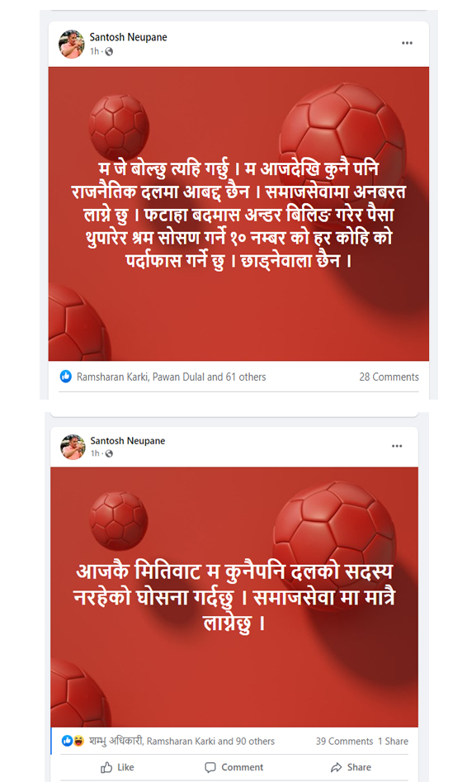467x782 pixels.
Task: Click the globe privacy icon on the first post
Action: click(109, 51)
